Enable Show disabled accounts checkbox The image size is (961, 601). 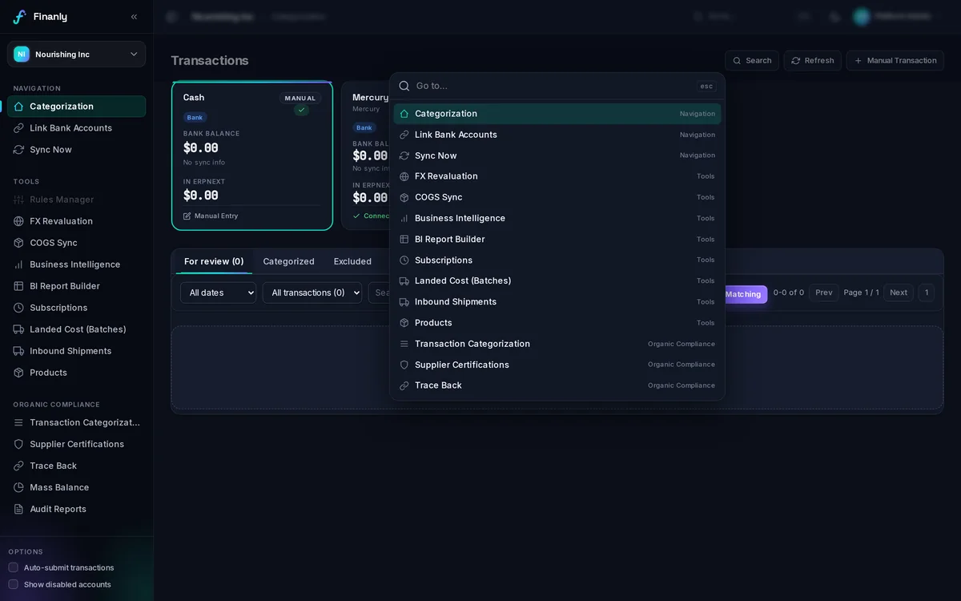[x=13, y=584]
